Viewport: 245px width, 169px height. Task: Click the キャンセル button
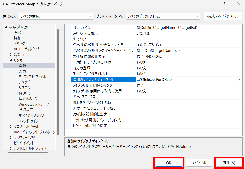(x=199, y=163)
